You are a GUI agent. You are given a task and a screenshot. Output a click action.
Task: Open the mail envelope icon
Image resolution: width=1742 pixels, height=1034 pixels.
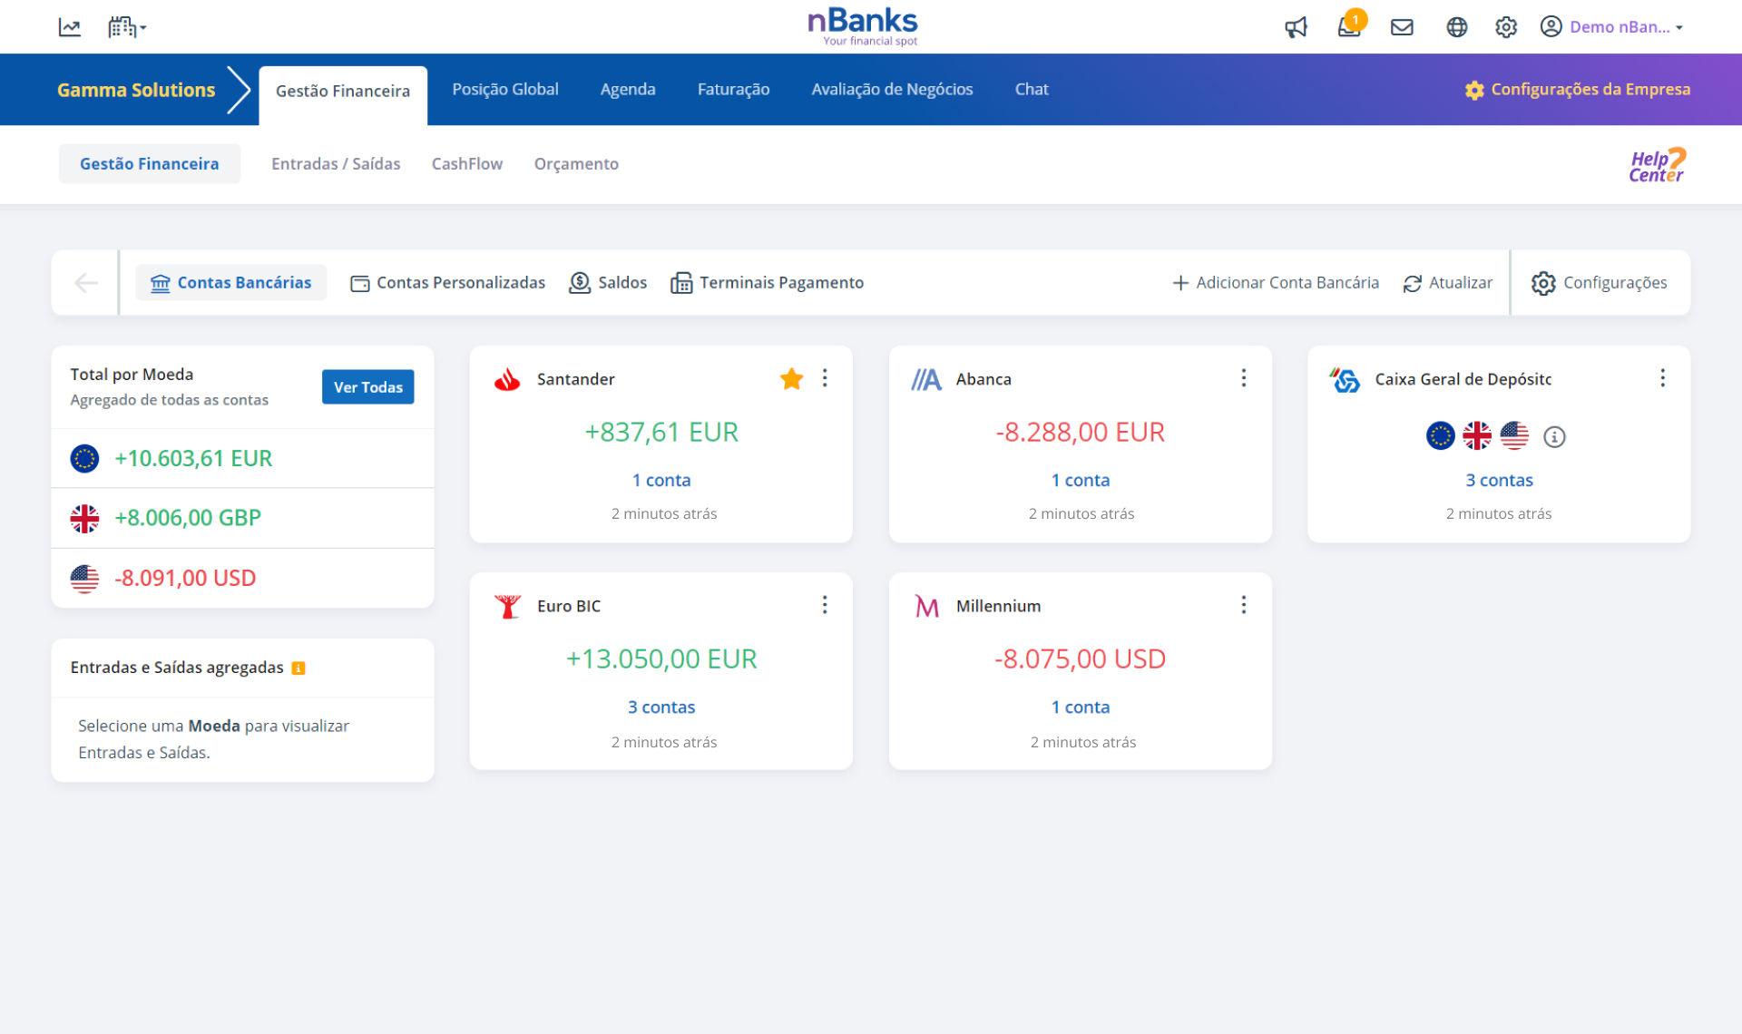pos(1402,27)
